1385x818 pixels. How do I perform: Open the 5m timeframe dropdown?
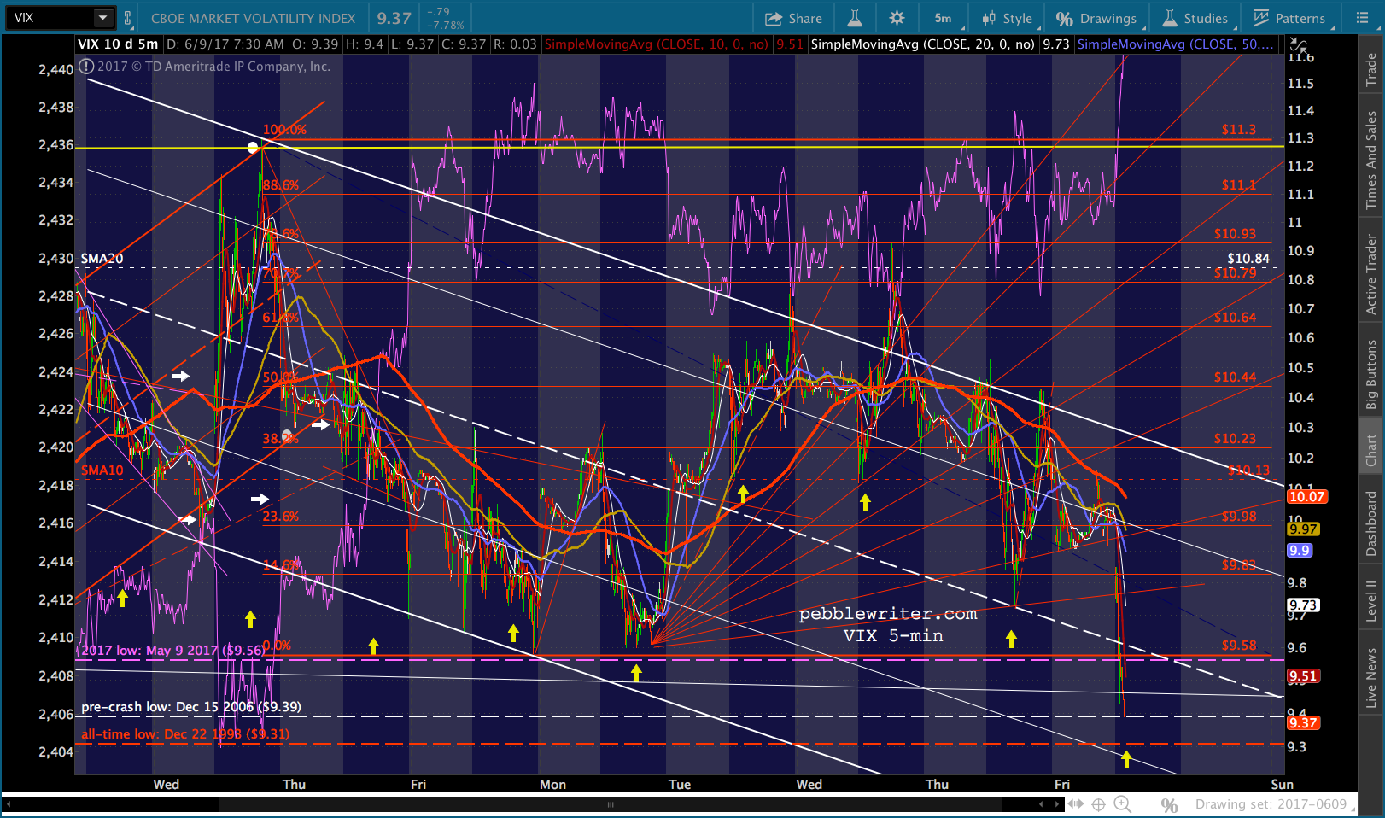click(945, 18)
